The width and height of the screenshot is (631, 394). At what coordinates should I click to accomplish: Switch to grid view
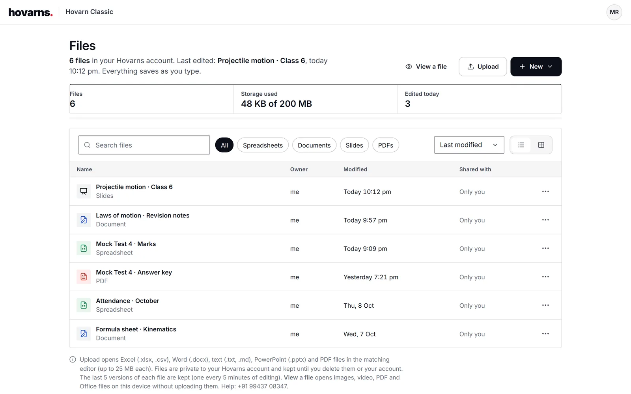tap(541, 145)
